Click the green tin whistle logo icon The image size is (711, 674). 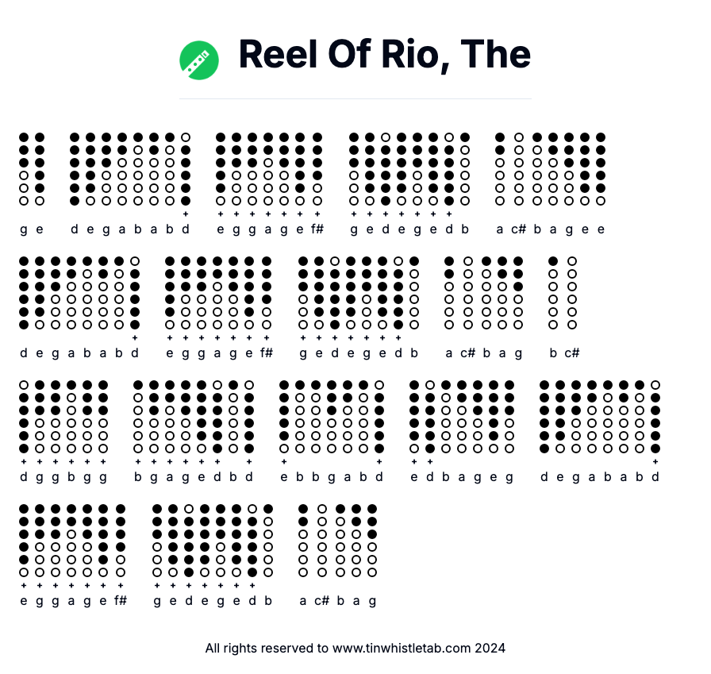[x=198, y=60]
